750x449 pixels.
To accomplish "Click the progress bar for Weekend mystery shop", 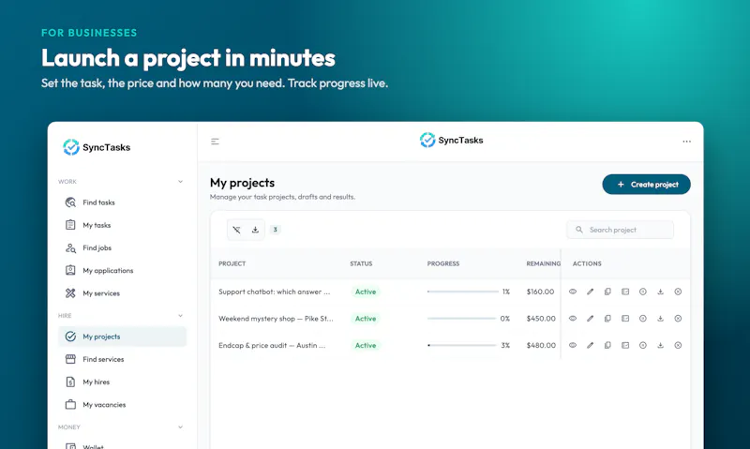I will (461, 319).
